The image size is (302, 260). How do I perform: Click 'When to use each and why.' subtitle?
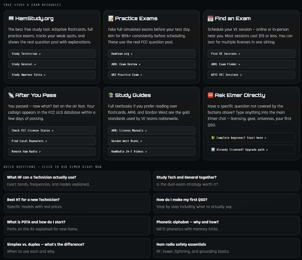point(31,251)
